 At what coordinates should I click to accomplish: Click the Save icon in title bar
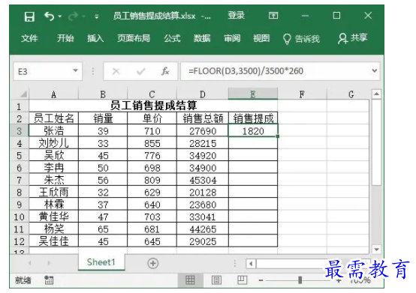tap(29, 16)
